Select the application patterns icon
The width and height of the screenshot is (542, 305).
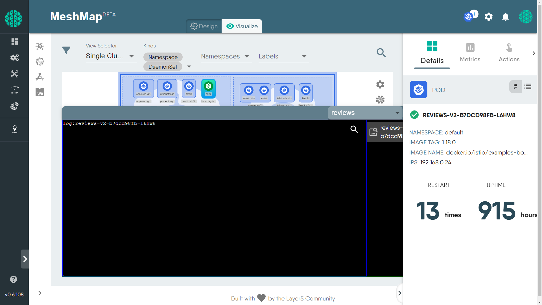click(40, 77)
